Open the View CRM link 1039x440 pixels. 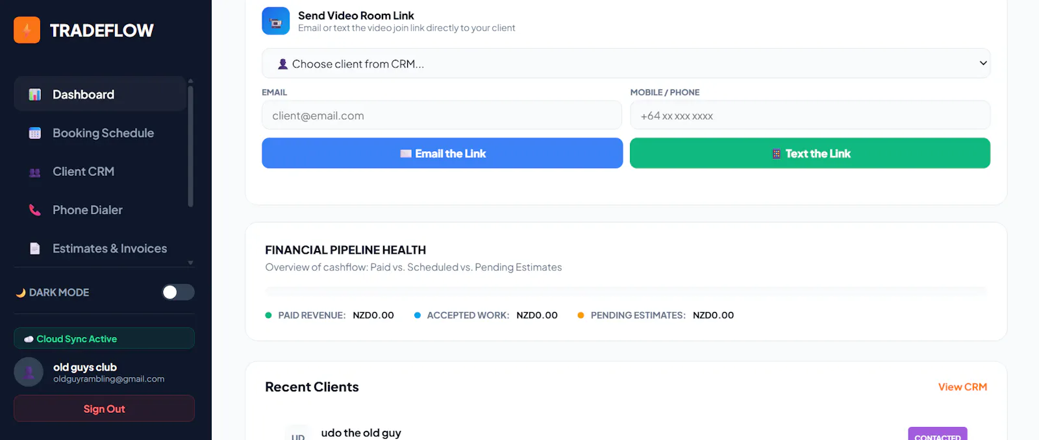[x=962, y=387]
